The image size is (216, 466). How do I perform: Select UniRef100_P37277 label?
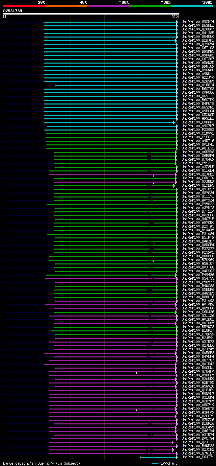point(198,249)
